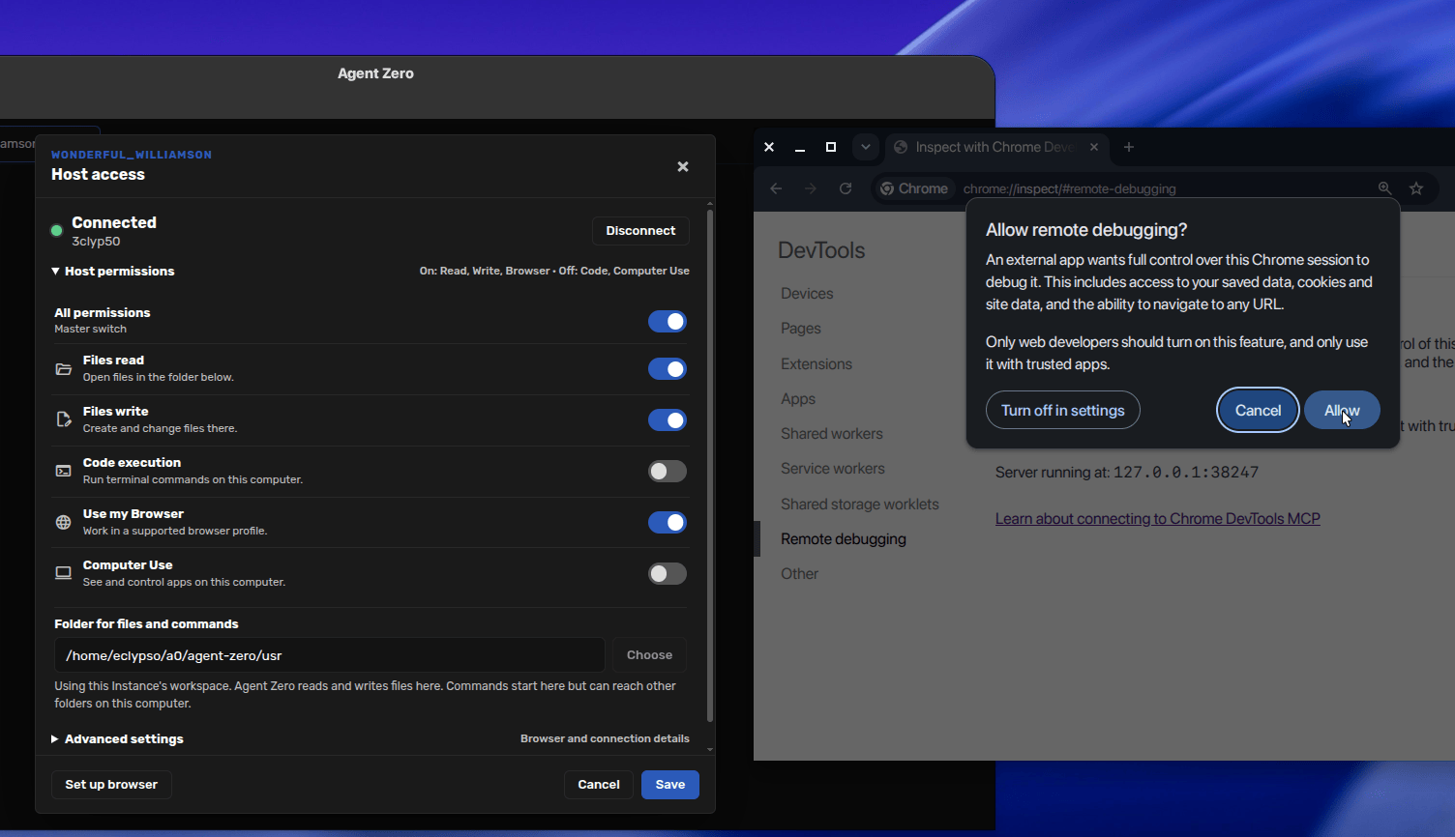This screenshot has height=837, width=1455.
Task: Open Shared storage worklets section
Action: click(860, 505)
